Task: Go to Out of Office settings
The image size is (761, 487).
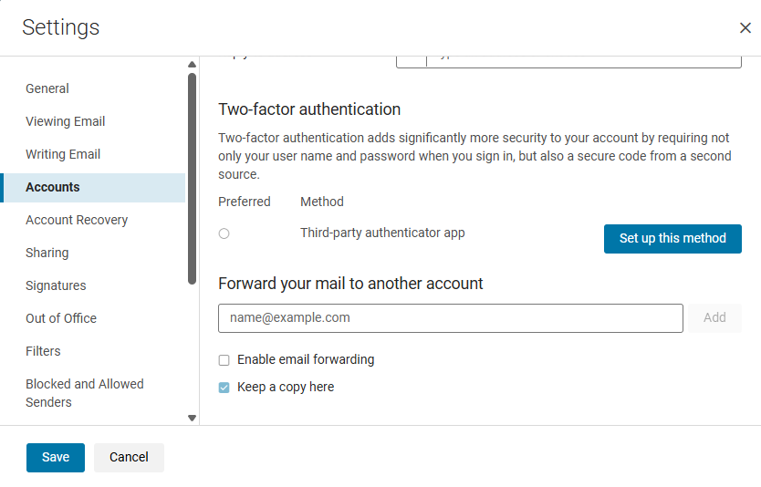Action: pos(61,318)
